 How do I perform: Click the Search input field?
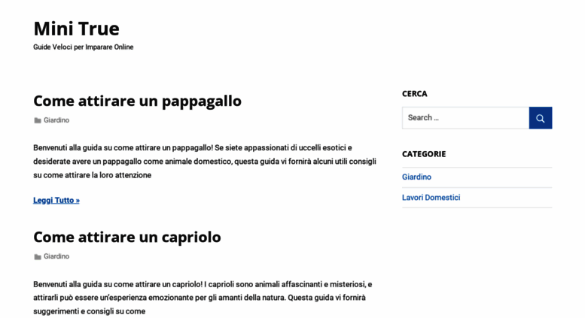click(465, 118)
